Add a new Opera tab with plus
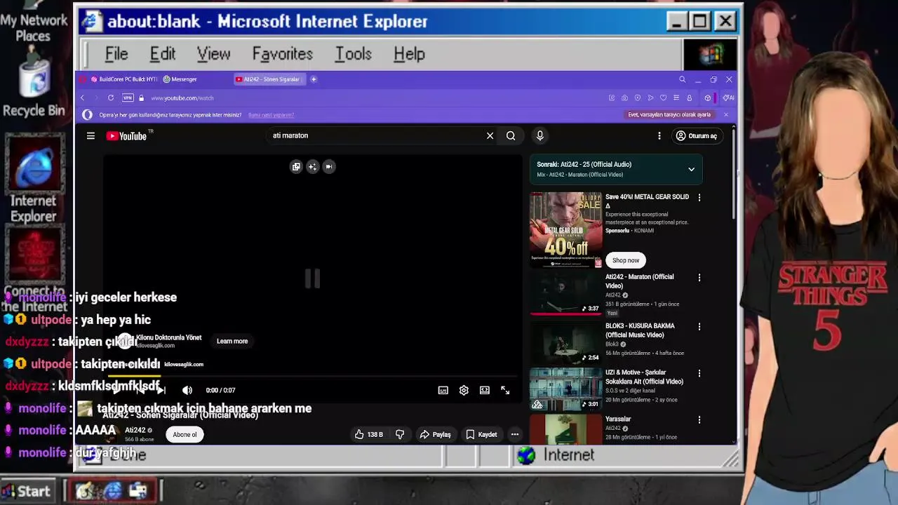Viewport: 898px width, 505px height. pyautogui.click(x=314, y=79)
